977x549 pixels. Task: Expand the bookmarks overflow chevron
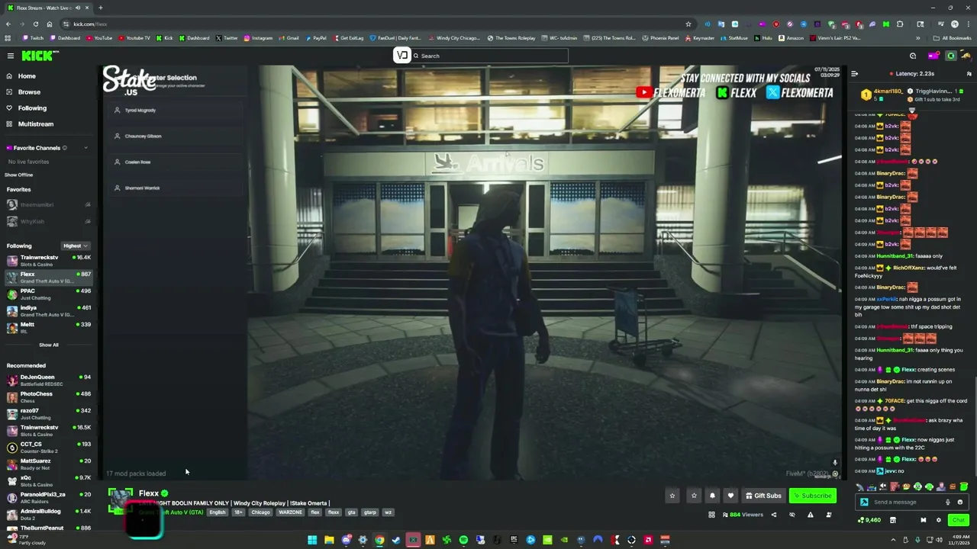917,38
